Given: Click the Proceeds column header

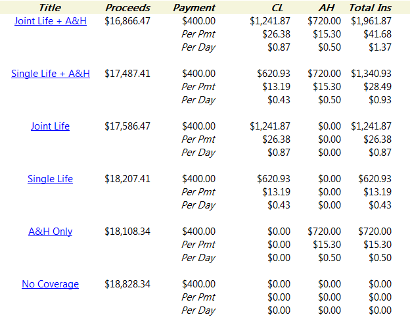Looking at the screenshot, I should coord(128,8).
